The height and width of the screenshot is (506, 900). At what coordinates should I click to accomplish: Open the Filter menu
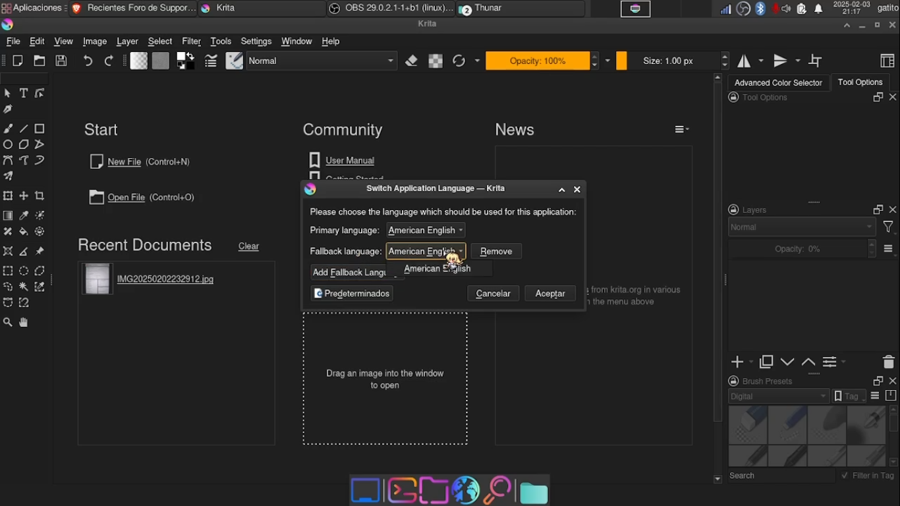191,41
